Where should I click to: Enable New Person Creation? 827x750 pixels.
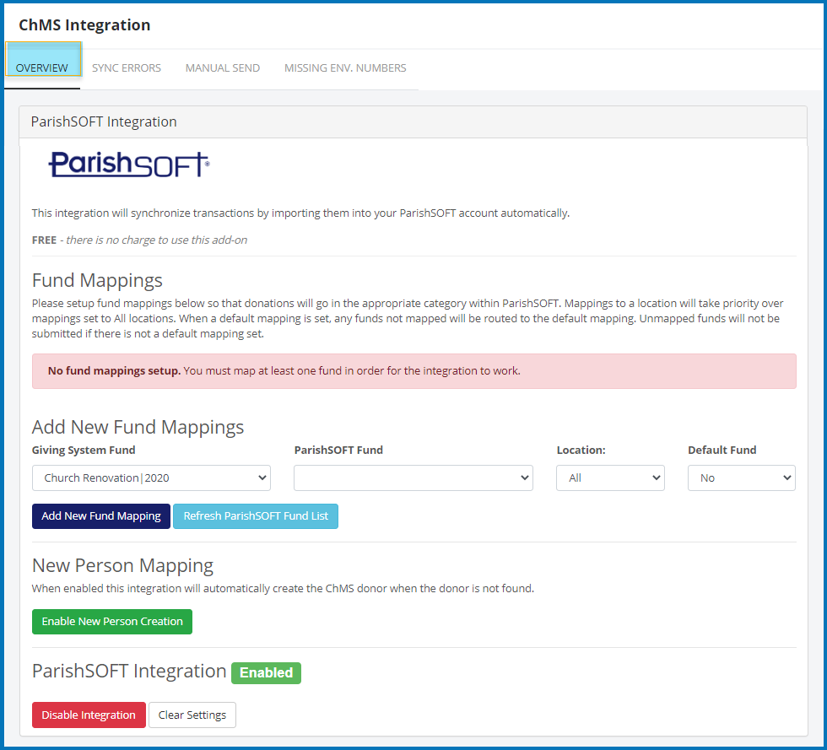[112, 621]
